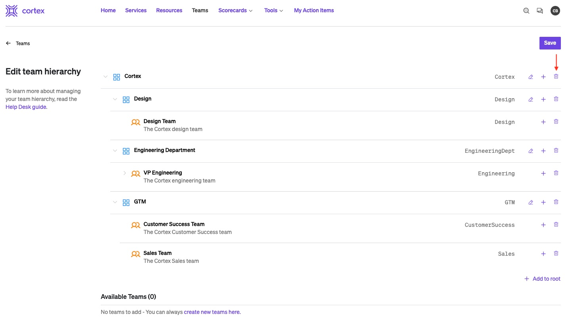The width and height of the screenshot is (570, 327).
Task: Click plus icon on Customer Success Team row
Action: coord(543,225)
